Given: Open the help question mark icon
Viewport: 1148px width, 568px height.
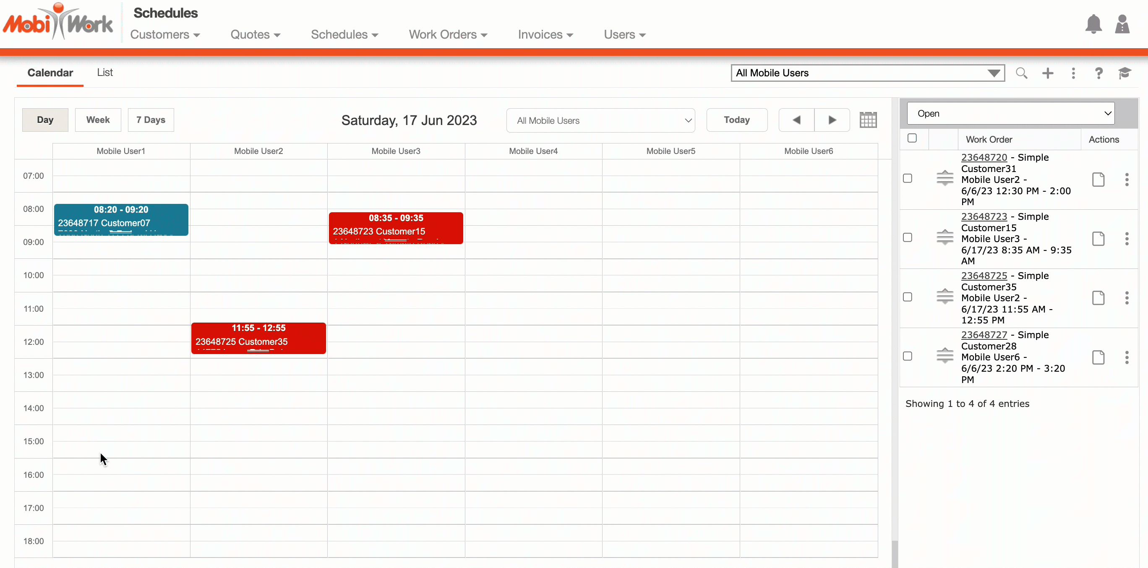Looking at the screenshot, I should 1098,73.
